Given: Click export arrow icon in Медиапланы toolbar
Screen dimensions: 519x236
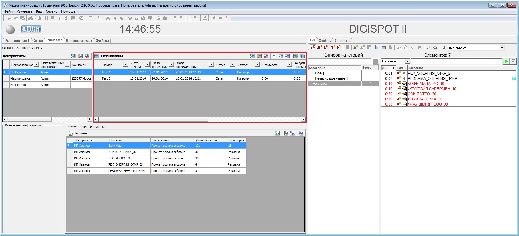Looking at the screenshot, I should [x=296, y=56].
